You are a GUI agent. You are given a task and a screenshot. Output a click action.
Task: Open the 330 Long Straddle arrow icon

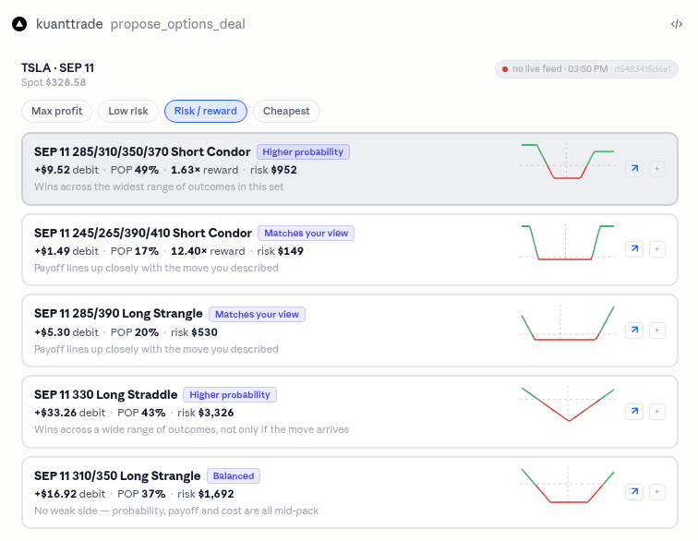click(634, 412)
